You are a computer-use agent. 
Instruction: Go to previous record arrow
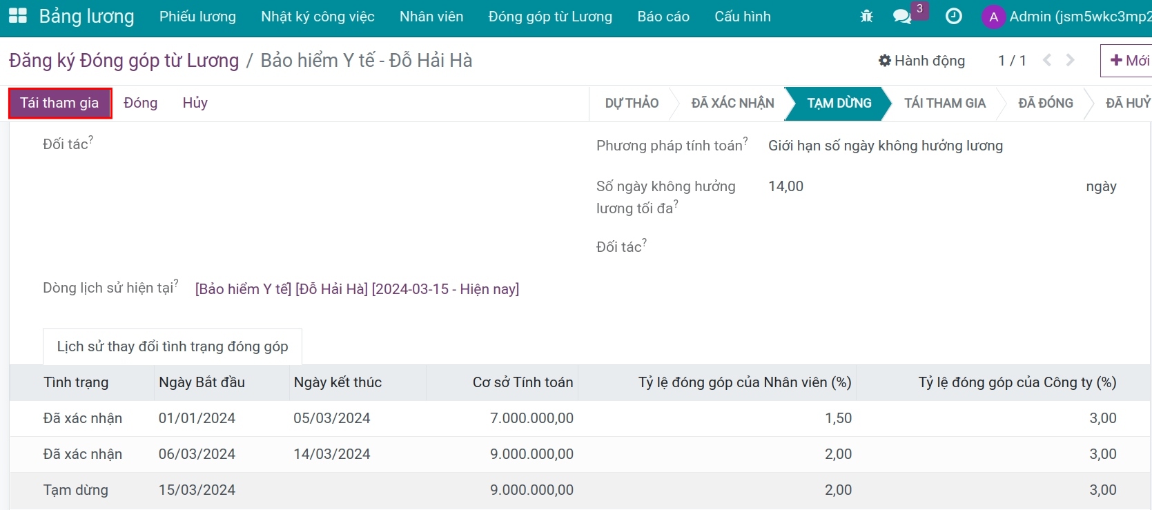pos(1047,61)
